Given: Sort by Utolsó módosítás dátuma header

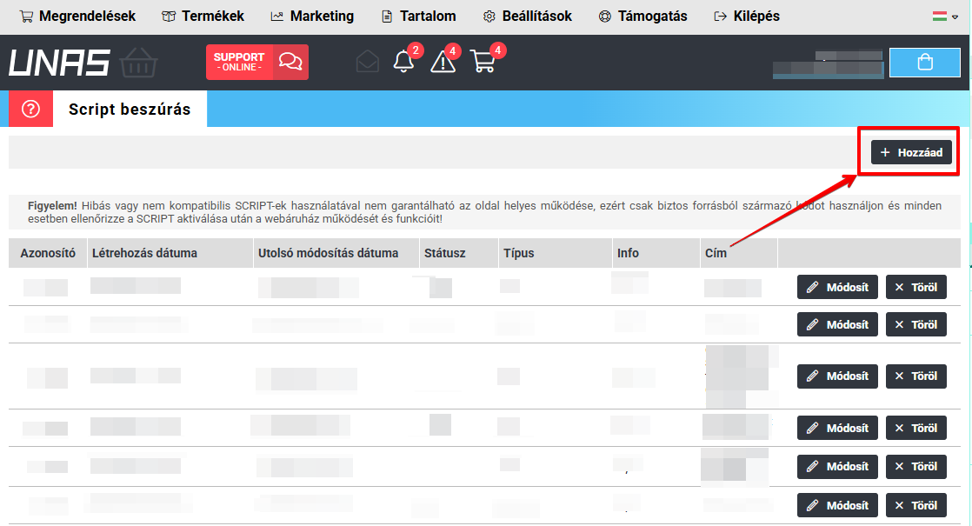Looking at the screenshot, I should (x=336, y=253).
